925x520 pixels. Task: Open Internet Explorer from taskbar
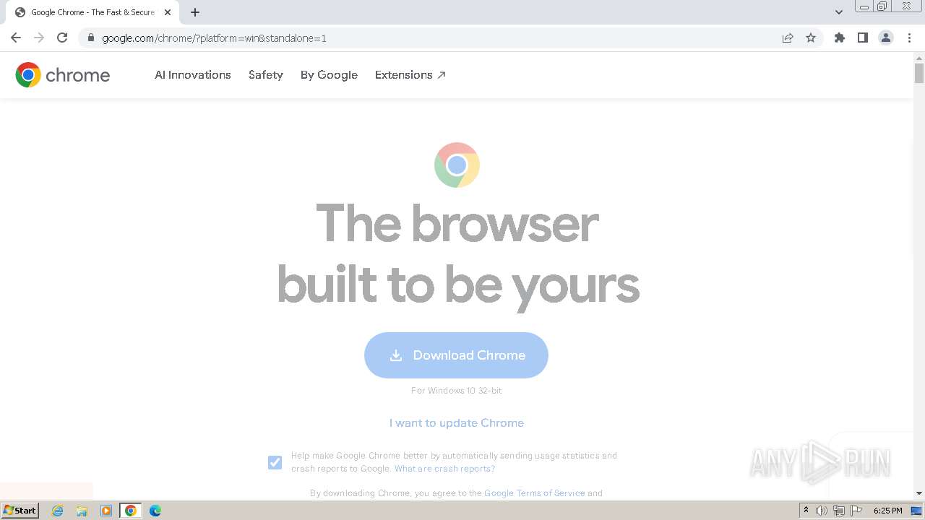click(x=58, y=511)
